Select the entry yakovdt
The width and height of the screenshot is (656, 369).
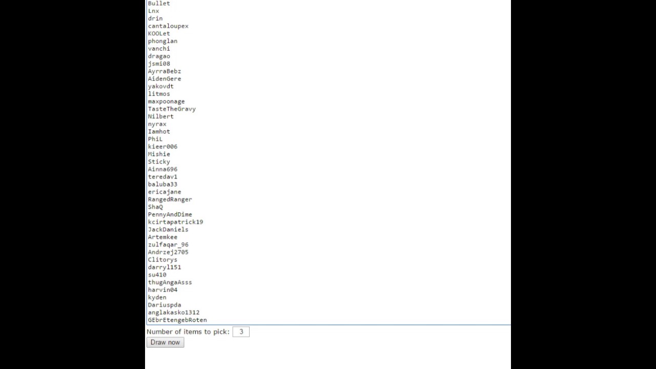161,86
